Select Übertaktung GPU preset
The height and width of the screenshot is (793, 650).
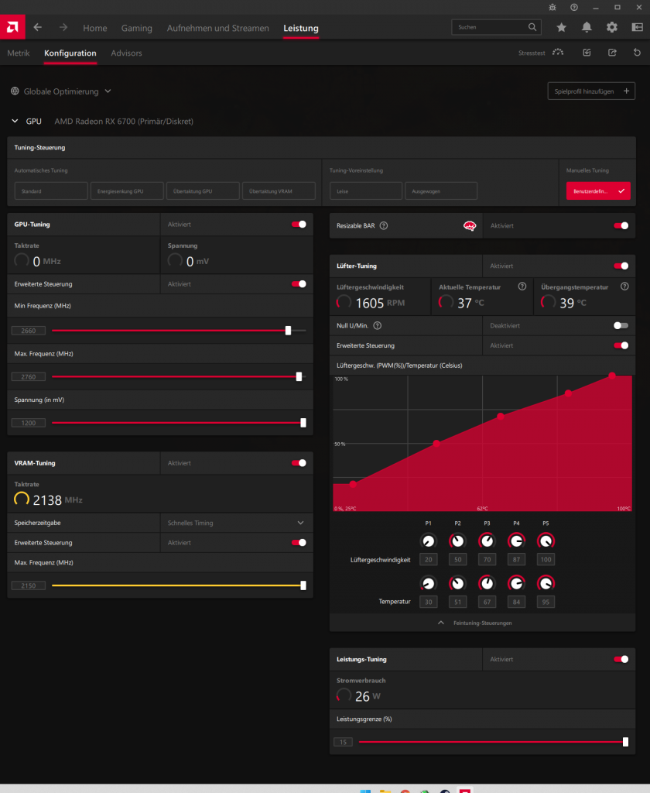click(203, 191)
